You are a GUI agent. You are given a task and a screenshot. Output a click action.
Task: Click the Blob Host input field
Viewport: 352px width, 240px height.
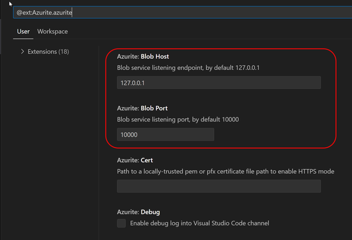(x=219, y=83)
